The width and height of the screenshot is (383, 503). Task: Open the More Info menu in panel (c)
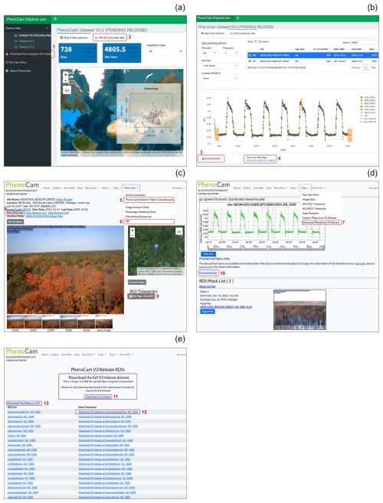click(x=131, y=188)
